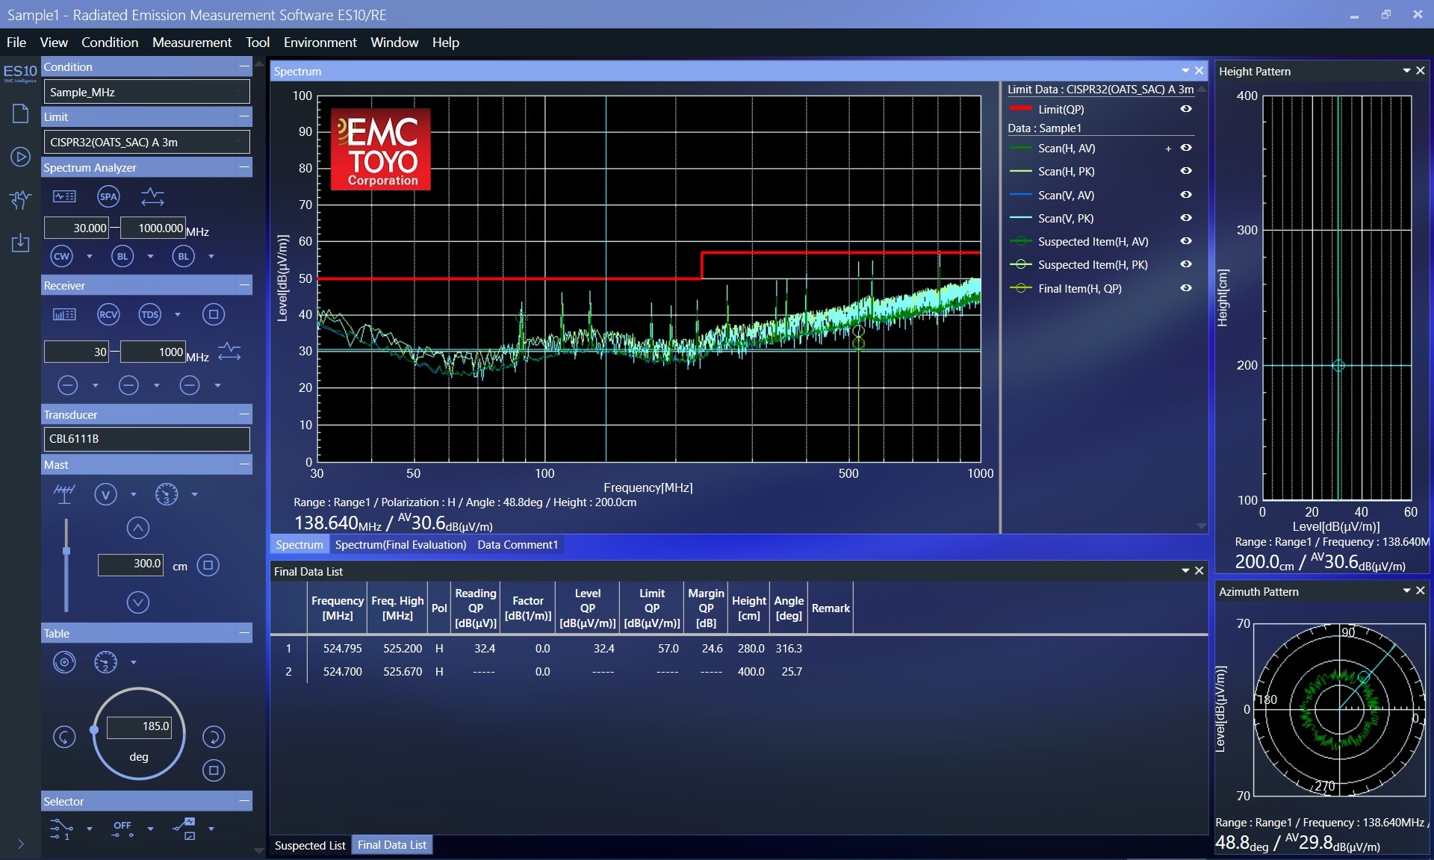The width and height of the screenshot is (1434, 860).
Task: Open the CW detector dropdown
Action: pyautogui.click(x=90, y=256)
